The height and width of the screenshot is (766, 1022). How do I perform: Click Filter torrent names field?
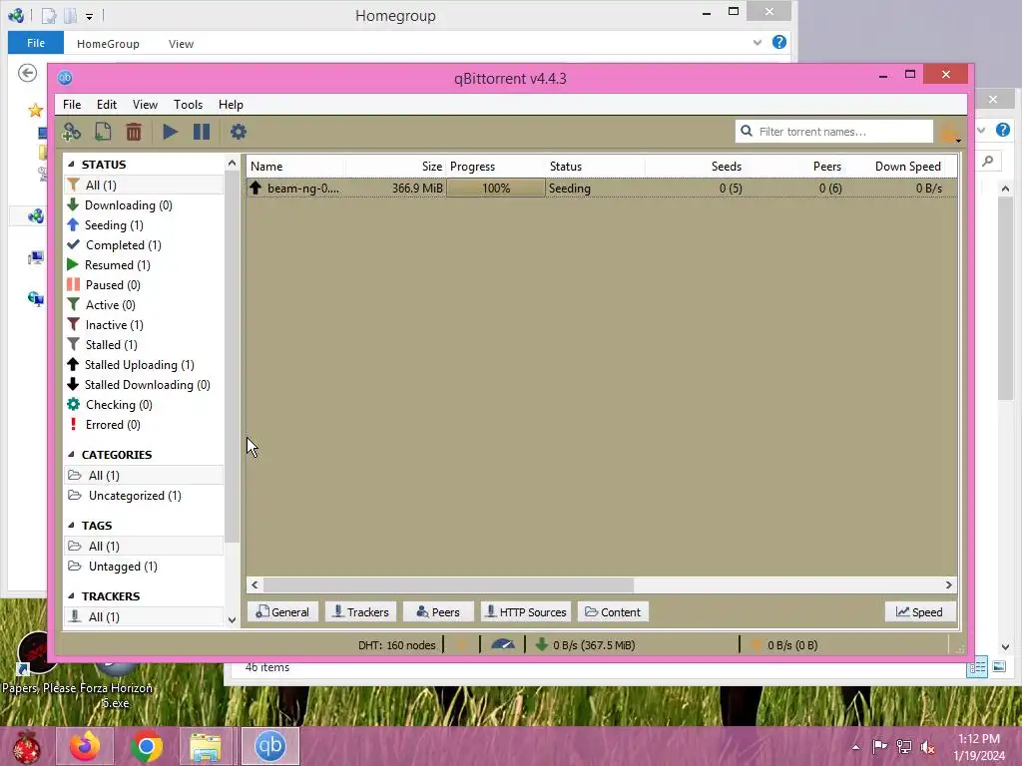[x=834, y=131]
